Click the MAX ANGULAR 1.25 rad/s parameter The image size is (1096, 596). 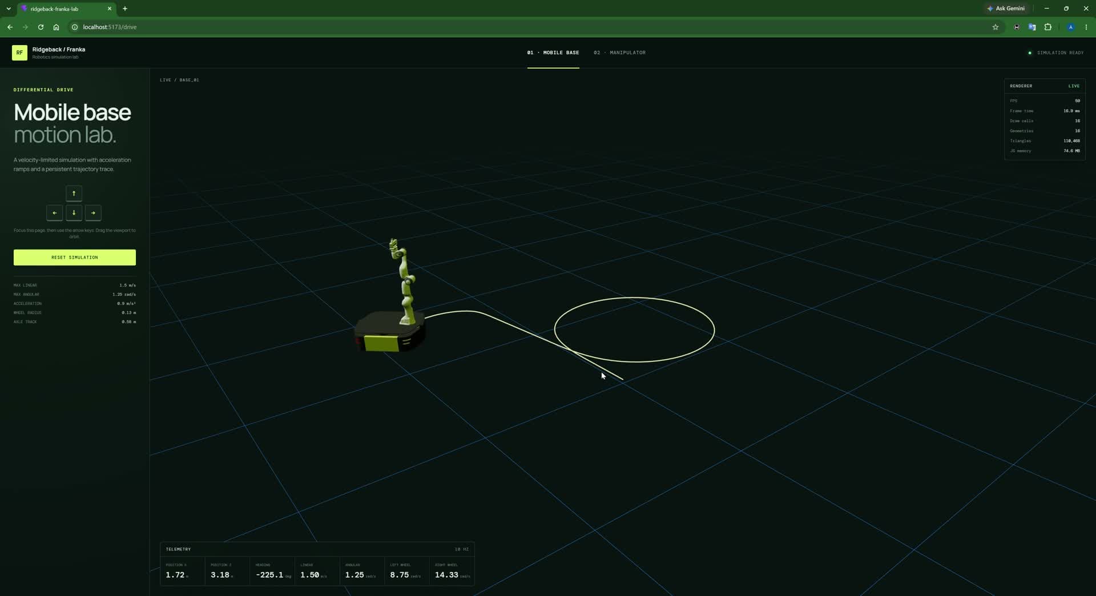75,295
